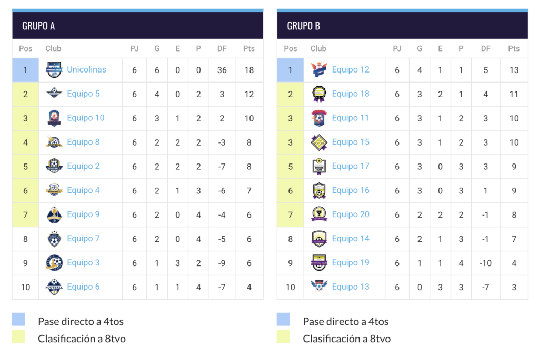
Task: Click the blue swatch under Grupo A
Action: coord(18,320)
